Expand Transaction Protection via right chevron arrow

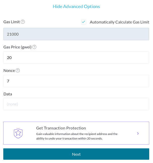pos(138,133)
